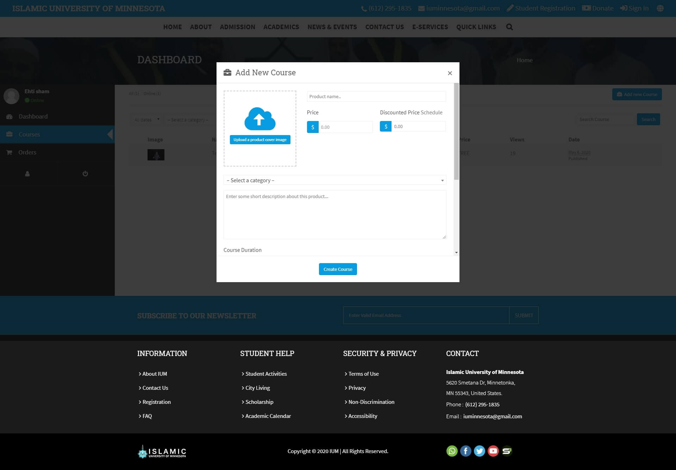Open the YouTube footer icon
The height and width of the screenshot is (470, 676).
493,451
